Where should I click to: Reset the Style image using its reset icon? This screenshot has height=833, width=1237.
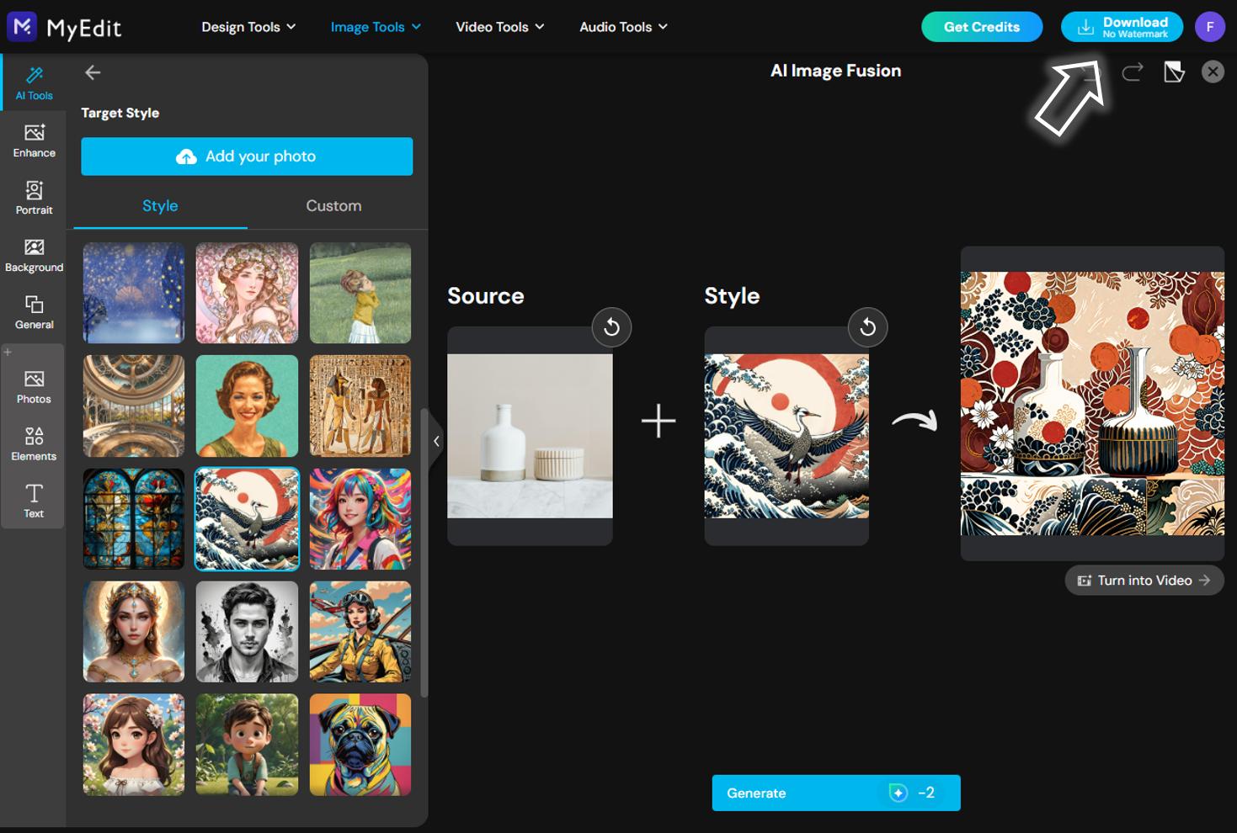868,327
